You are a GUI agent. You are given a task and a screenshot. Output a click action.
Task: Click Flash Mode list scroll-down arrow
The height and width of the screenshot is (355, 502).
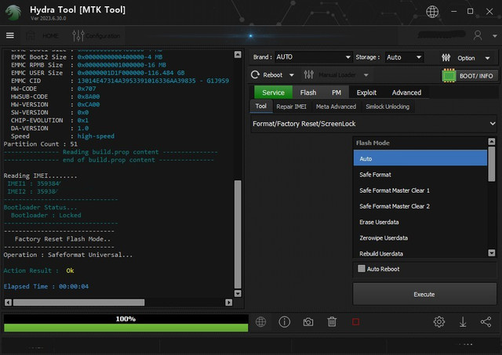[x=492, y=253]
